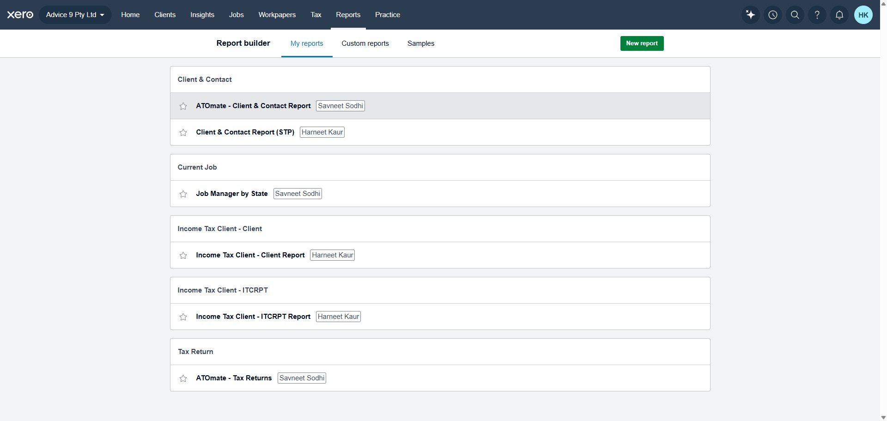The image size is (887, 421).
Task: Open the Clients menu
Action: click(165, 15)
